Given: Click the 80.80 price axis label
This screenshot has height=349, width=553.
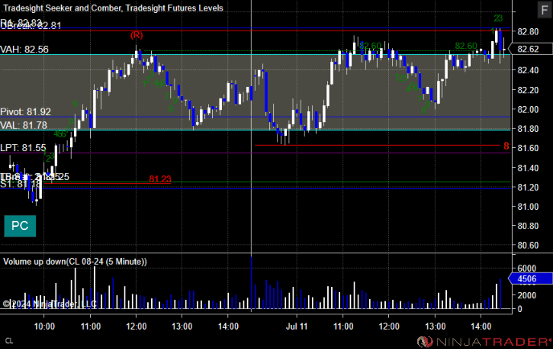Looking at the screenshot, I should (x=528, y=226).
